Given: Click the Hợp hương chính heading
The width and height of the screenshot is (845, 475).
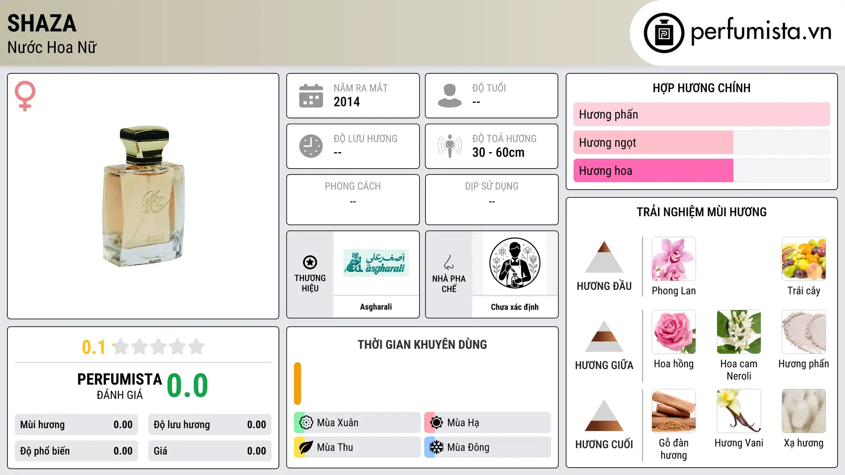Looking at the screenshot, I should [x=702, y=88].
